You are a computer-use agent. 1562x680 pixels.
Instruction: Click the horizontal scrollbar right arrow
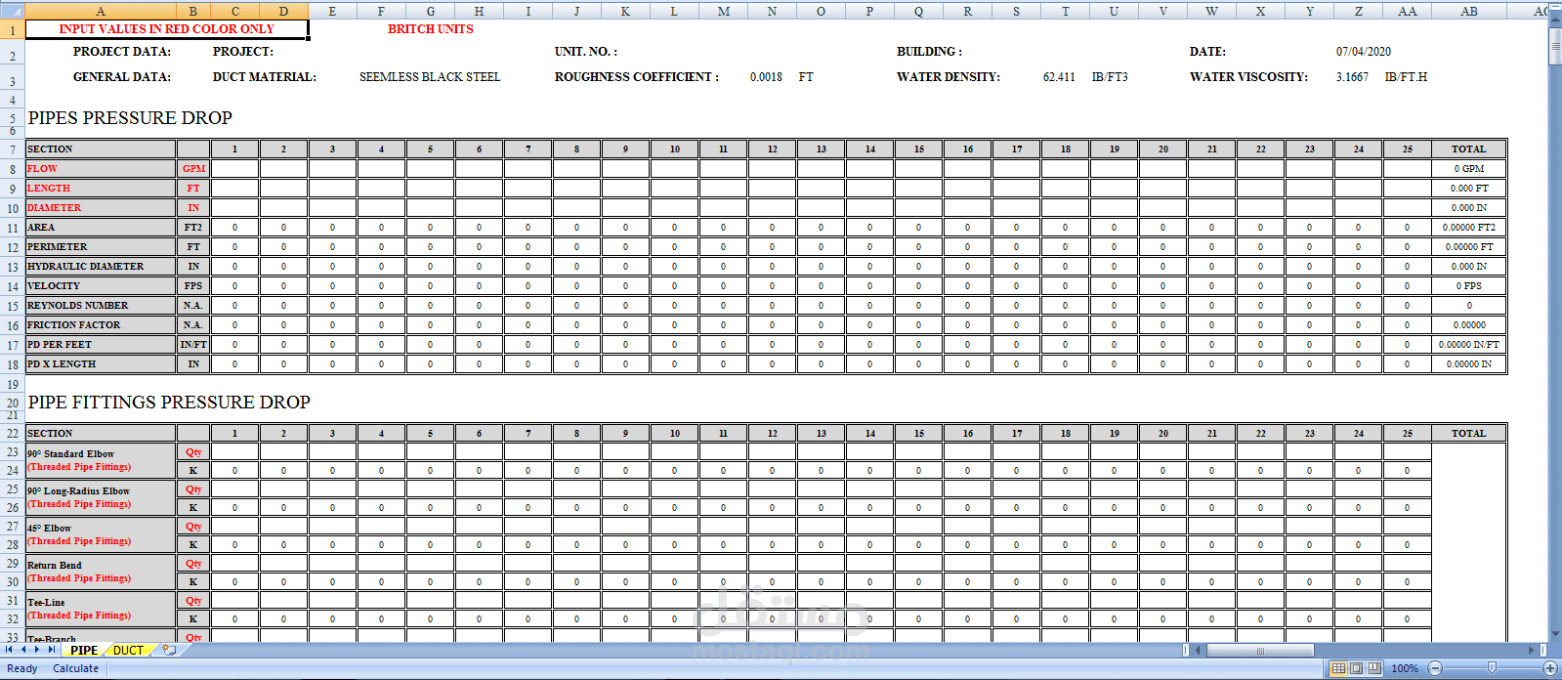(x=1532, y=650)
